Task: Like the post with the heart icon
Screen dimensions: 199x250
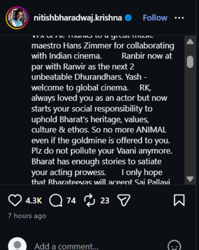Action: (x=15, y=200)
